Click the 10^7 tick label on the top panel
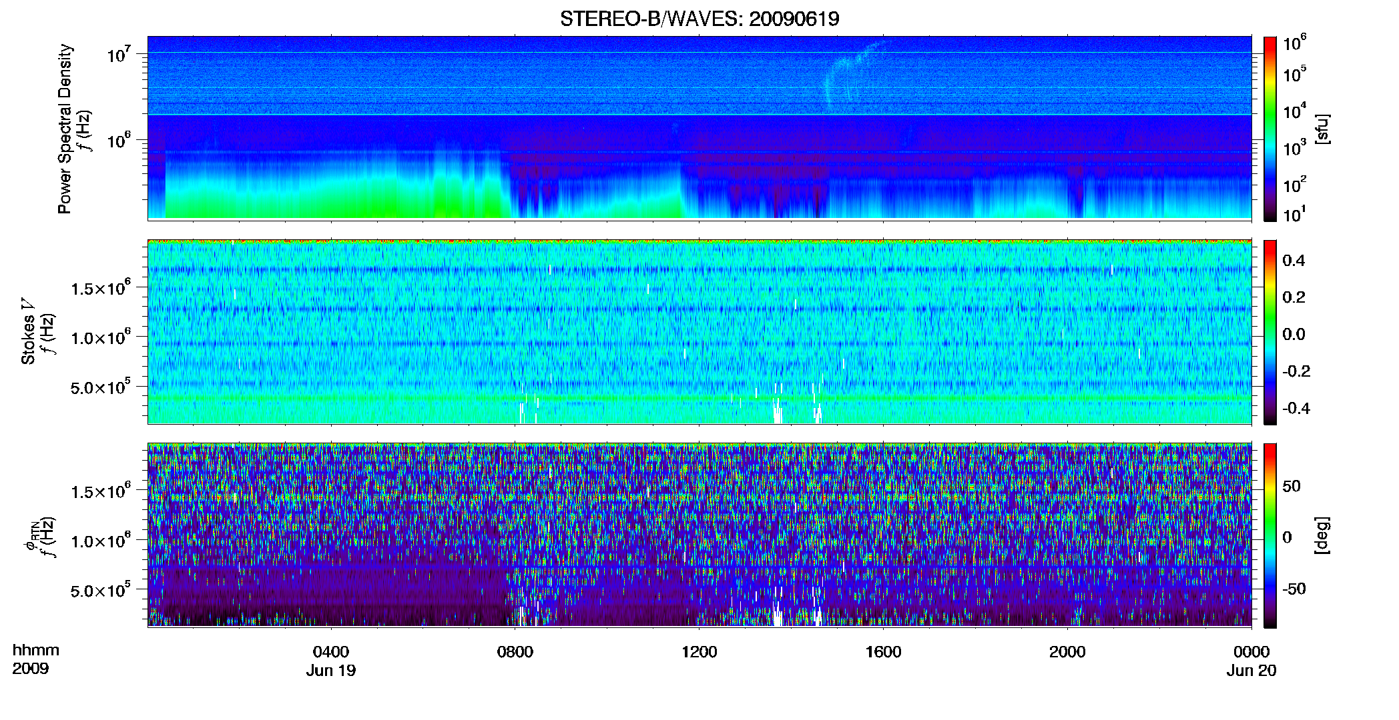The width and height of the screenshot is (1399, 720). (119, 54)
